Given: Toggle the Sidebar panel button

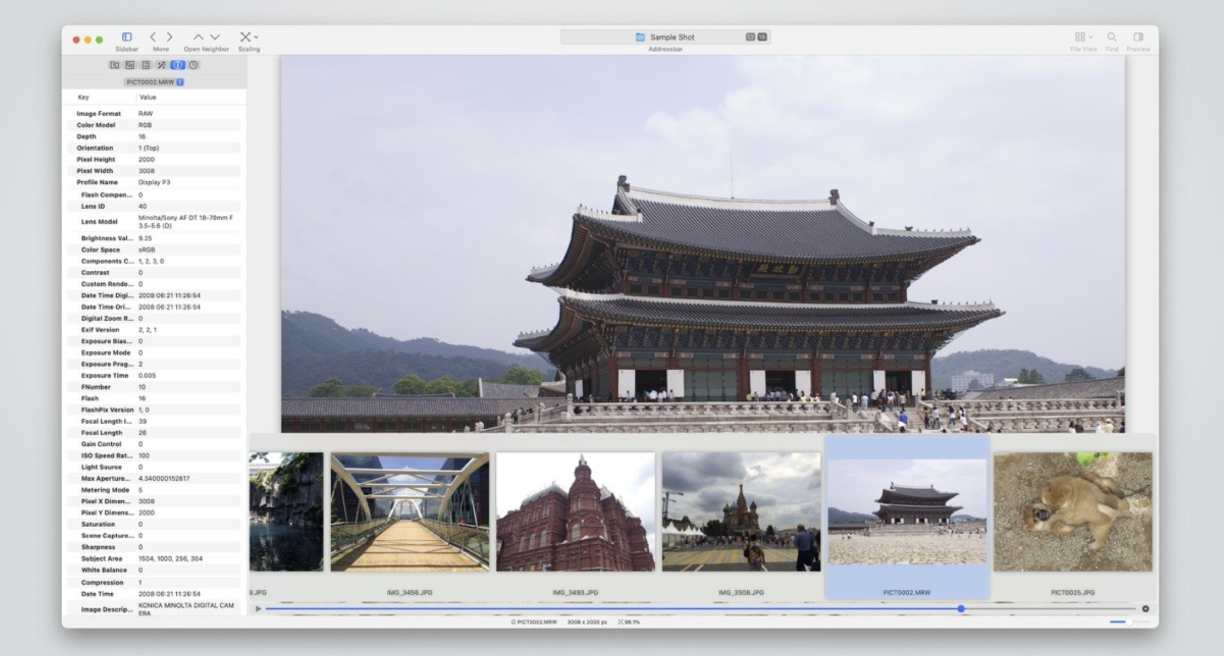Looking at the screenshot, I should pyautogui.click(x=127, y=37).
